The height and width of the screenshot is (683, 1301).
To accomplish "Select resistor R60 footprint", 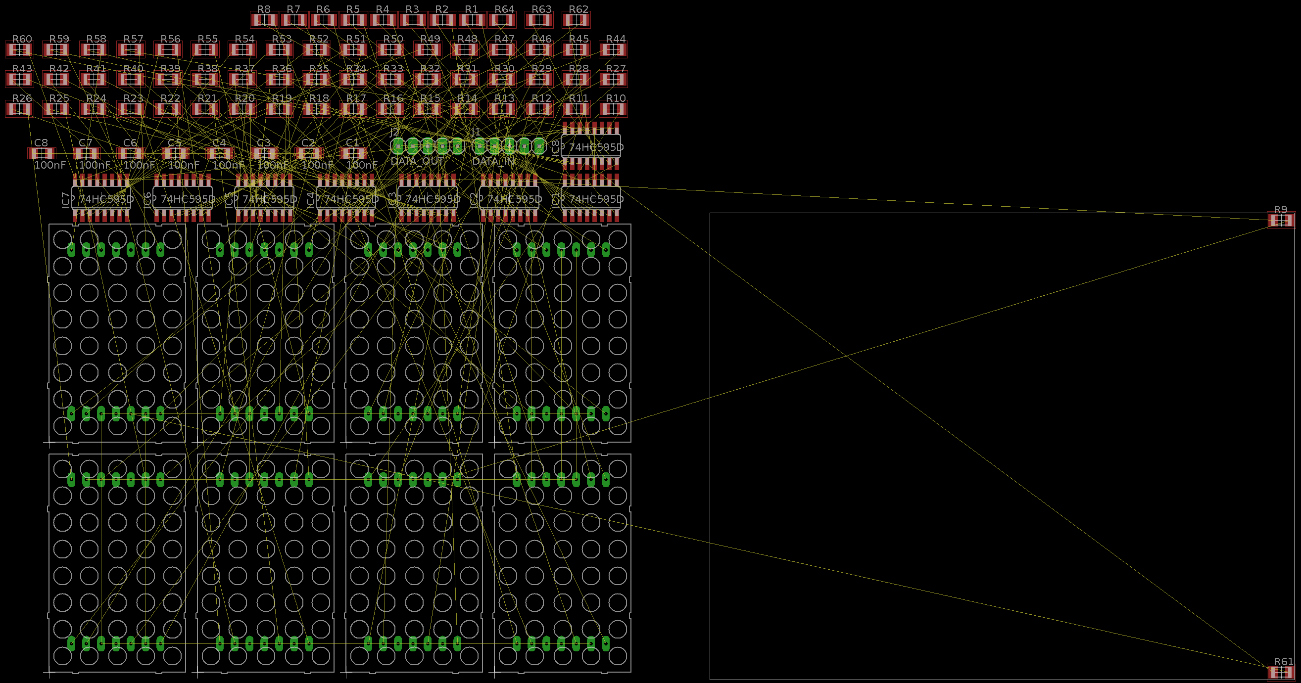I will point(19,49).
